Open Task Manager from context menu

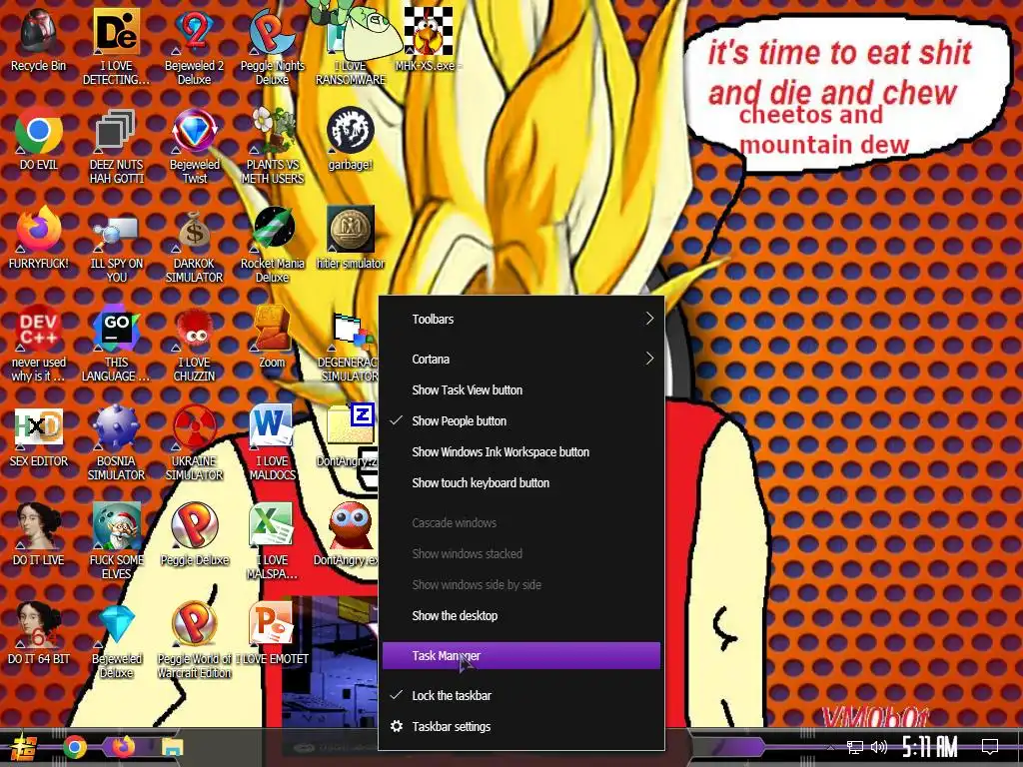(519, 655)
